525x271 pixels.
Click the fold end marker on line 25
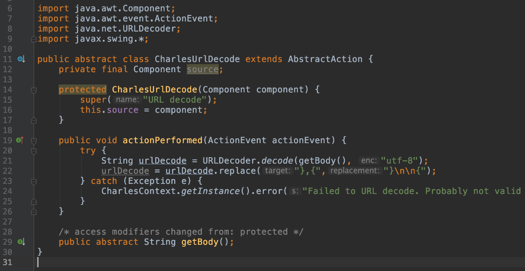[x=34, y=201]
